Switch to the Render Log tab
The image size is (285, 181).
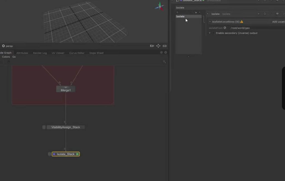(x=40, y=53)
